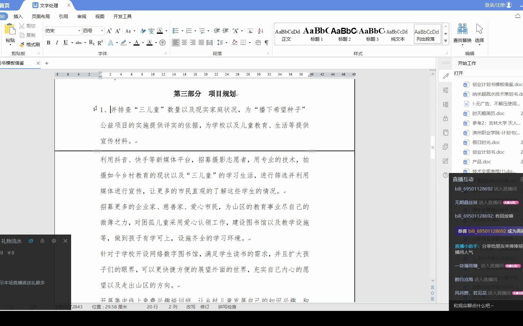This screenshot has width=523, height=326.
Task: Open the 审阅 ribbon tab
Action: tap(82, 16)
